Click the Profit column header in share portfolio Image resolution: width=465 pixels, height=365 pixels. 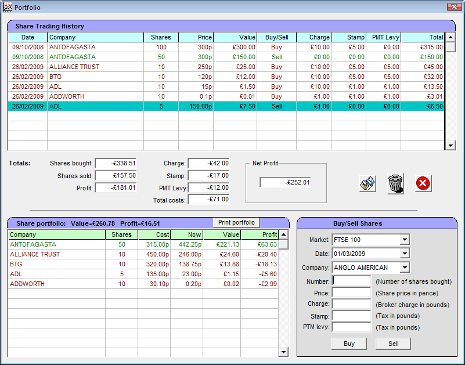point(259,234)
